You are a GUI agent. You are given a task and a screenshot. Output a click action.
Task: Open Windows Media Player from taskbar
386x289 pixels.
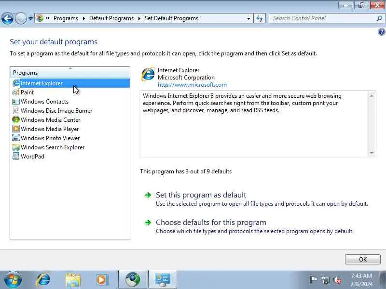coord(102,280)
